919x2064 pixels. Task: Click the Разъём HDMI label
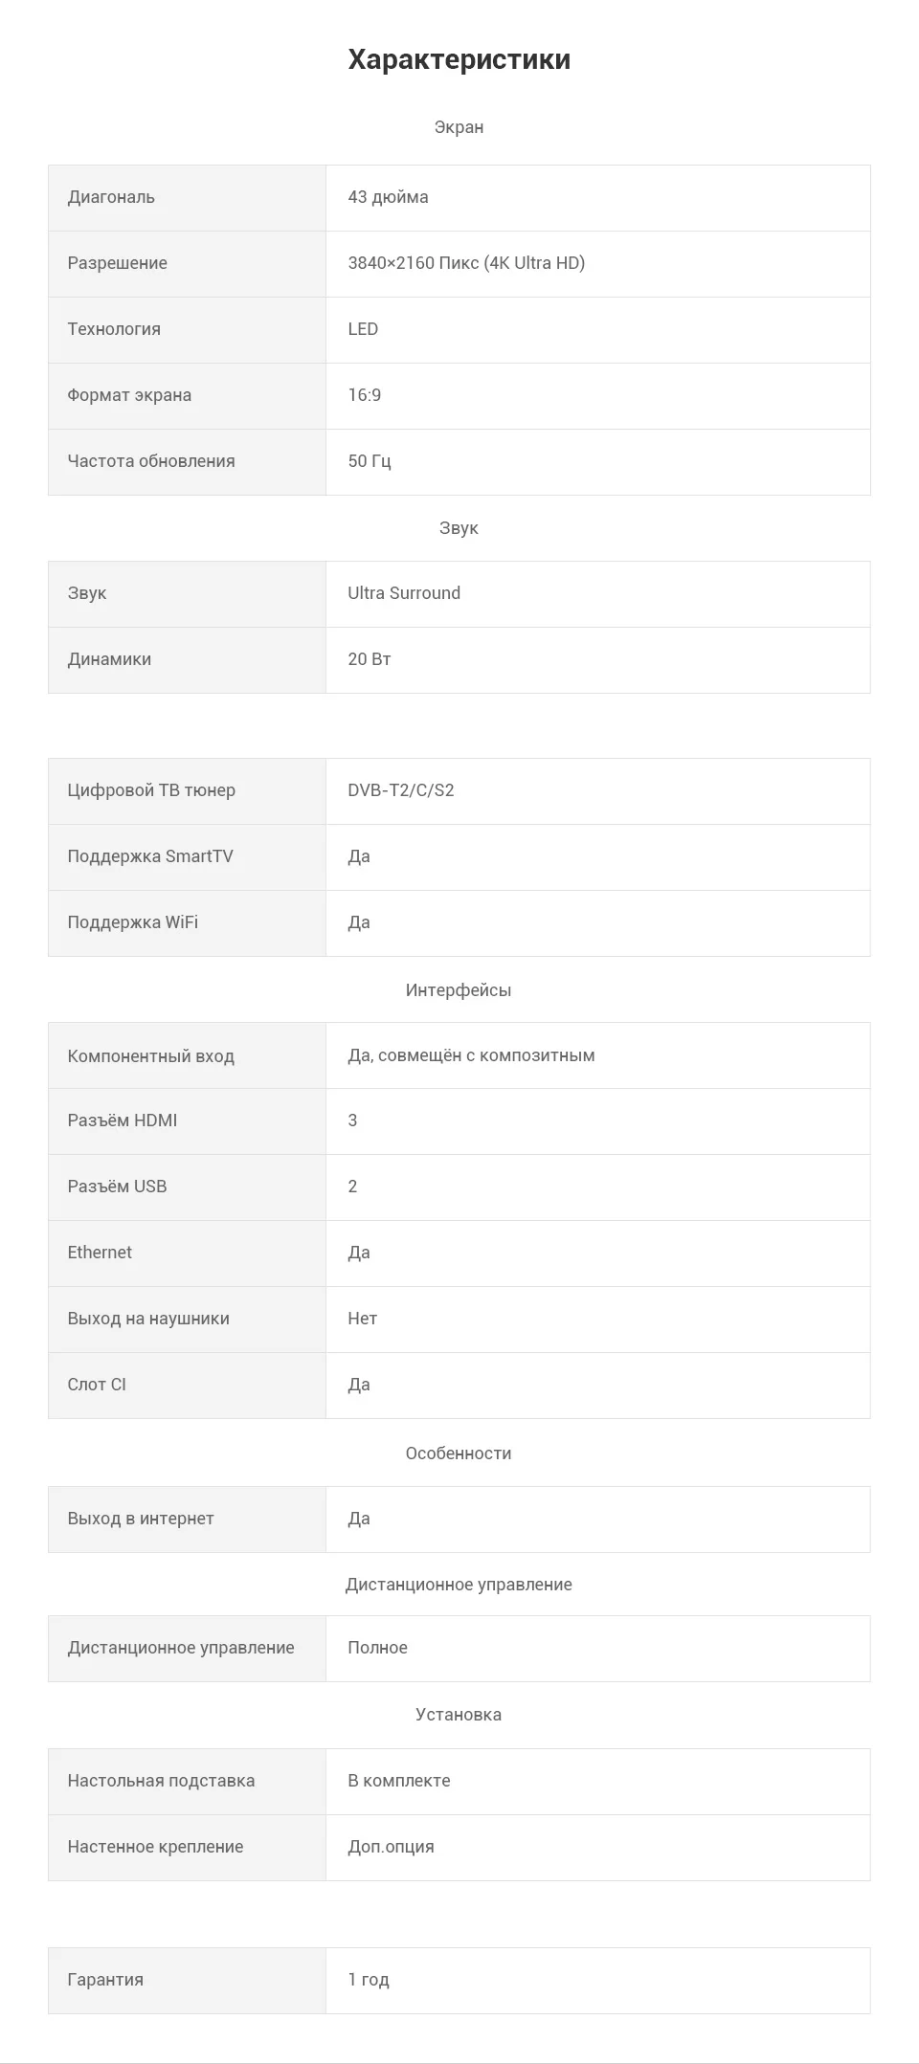[x=123, y=1121]
